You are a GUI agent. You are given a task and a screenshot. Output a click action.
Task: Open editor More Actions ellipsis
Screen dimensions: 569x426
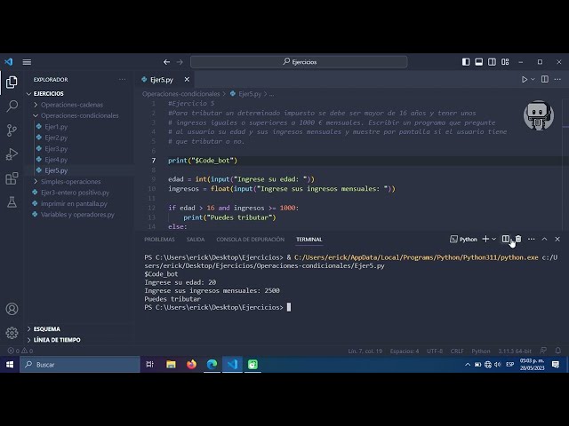(557, 79)
